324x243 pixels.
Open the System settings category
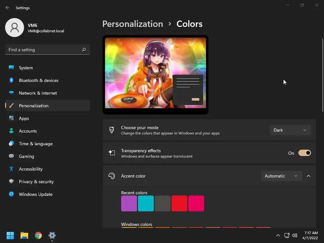[47, 68]
